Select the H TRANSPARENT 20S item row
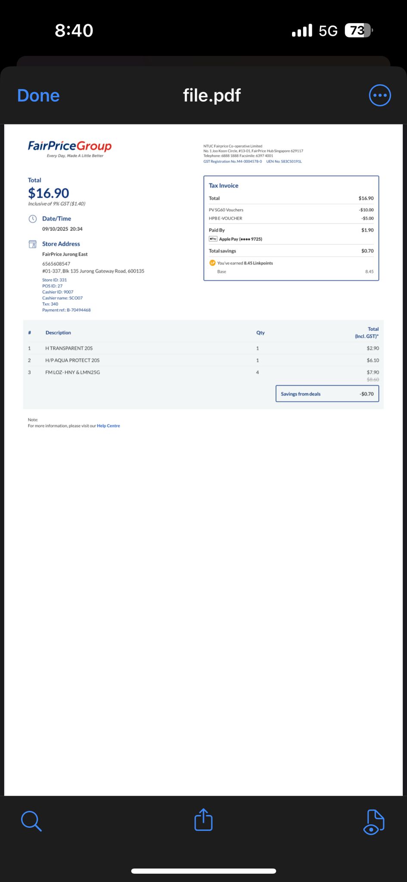 [203, 348]
